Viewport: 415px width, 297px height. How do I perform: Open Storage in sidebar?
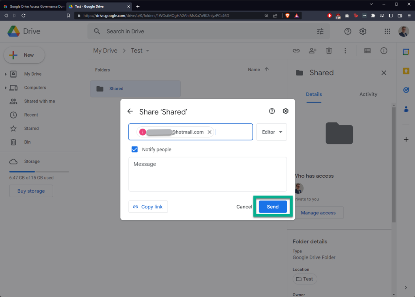click(x=32, y=161)
